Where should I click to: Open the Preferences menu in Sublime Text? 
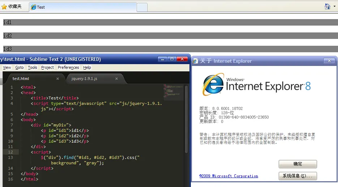click(68, 67)
